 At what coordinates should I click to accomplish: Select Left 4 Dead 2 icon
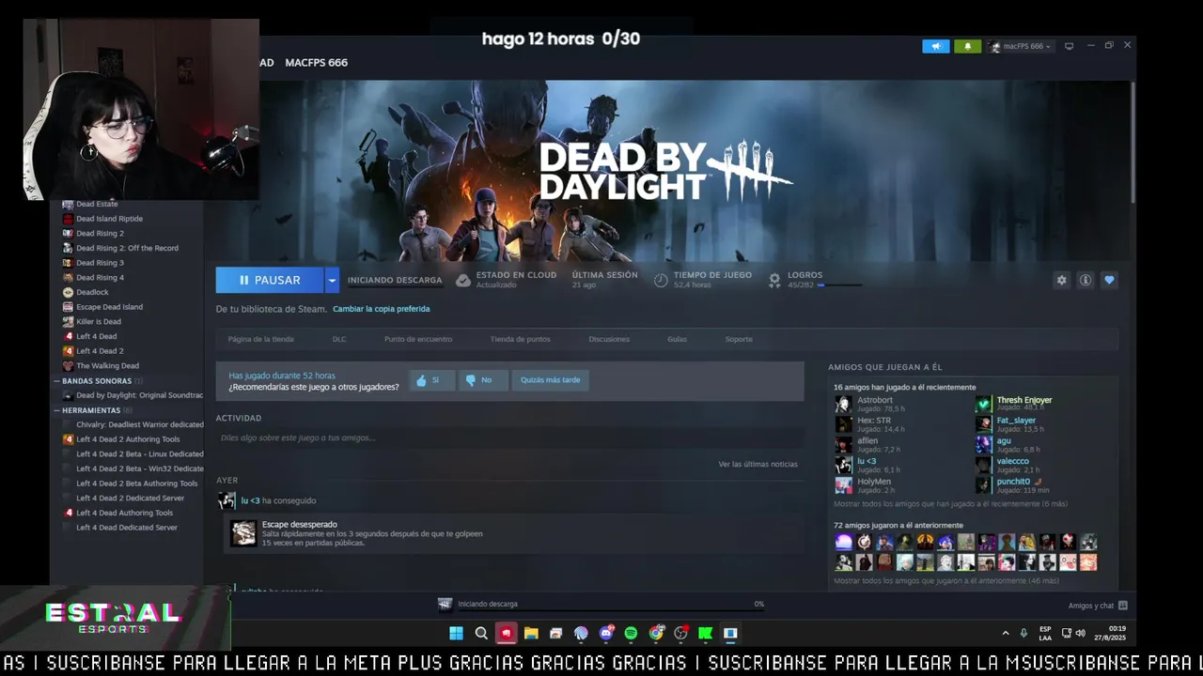tap(68, 351)
